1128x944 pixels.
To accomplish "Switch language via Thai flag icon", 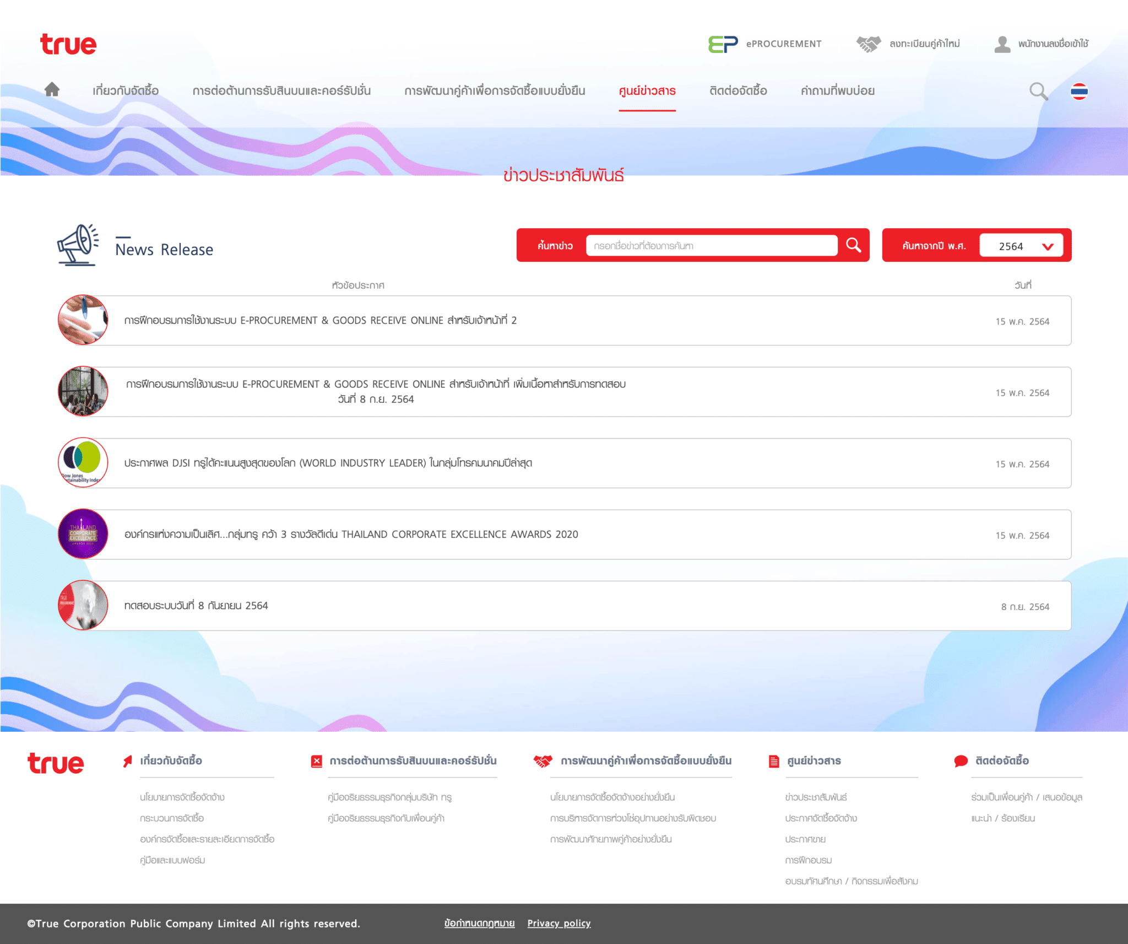I will pos(1079,91).
